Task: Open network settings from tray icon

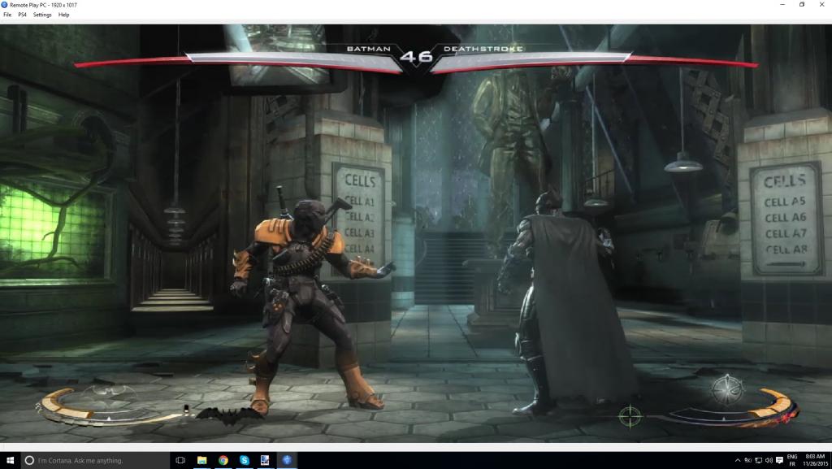Action: [x=758, y=460]
